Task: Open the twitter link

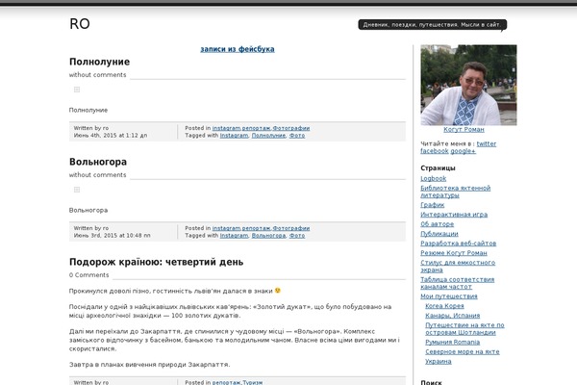Action: [x=487, y=144]
